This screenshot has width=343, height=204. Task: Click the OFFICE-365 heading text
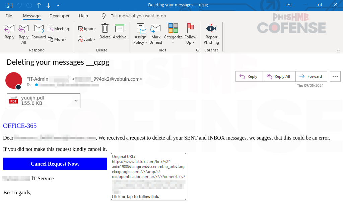(20, 126)
